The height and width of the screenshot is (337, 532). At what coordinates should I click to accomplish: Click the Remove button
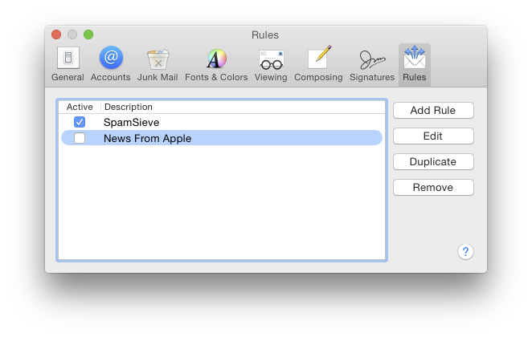tap(433, 188)
